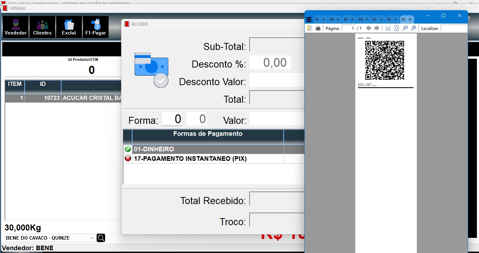Click the Localizar search field in the viewer

click(x=454, y=28)
